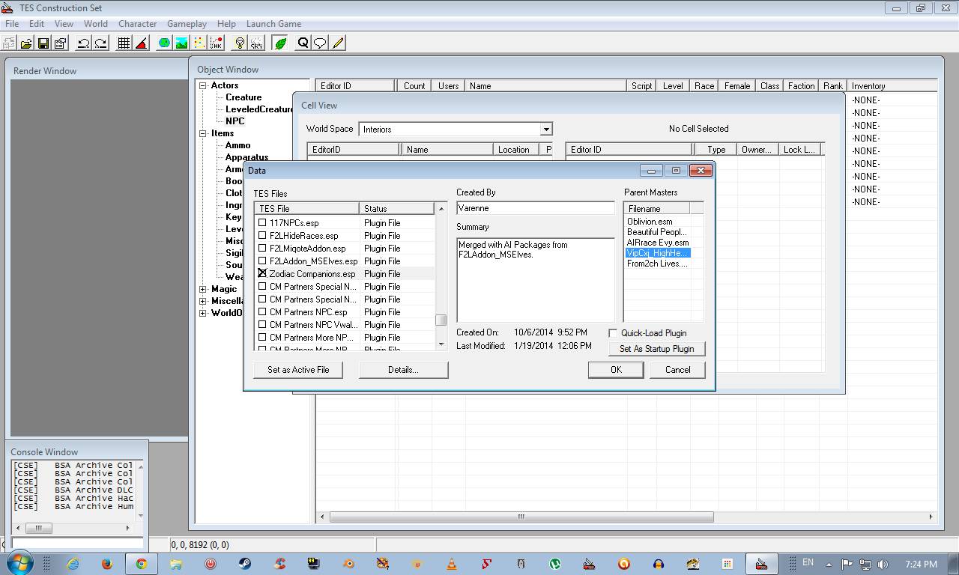Check the F2LMiqoteAddon.esp plugin checkbox

(262, 248)
